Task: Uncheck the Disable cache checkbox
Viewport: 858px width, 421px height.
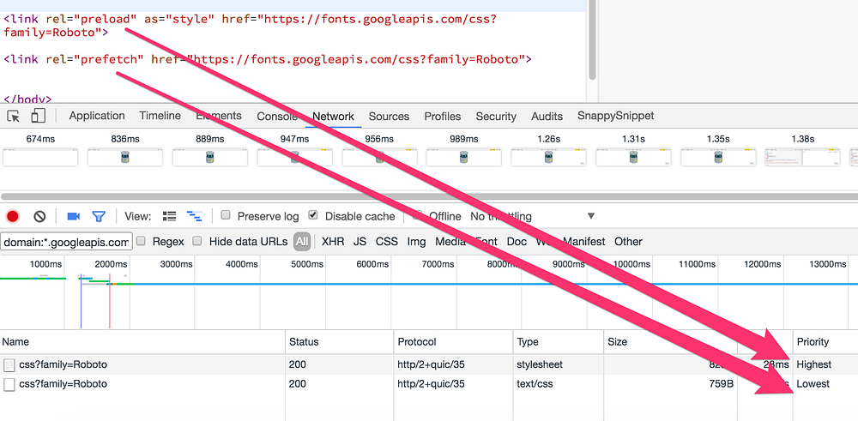Action: click(313, 215)
